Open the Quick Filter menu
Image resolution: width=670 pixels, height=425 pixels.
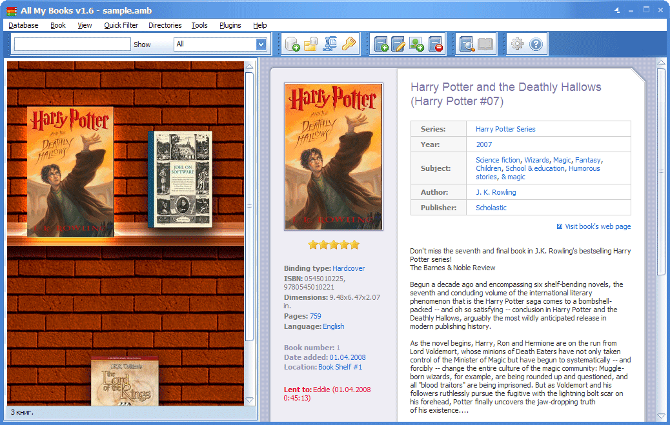coord(121,25)
